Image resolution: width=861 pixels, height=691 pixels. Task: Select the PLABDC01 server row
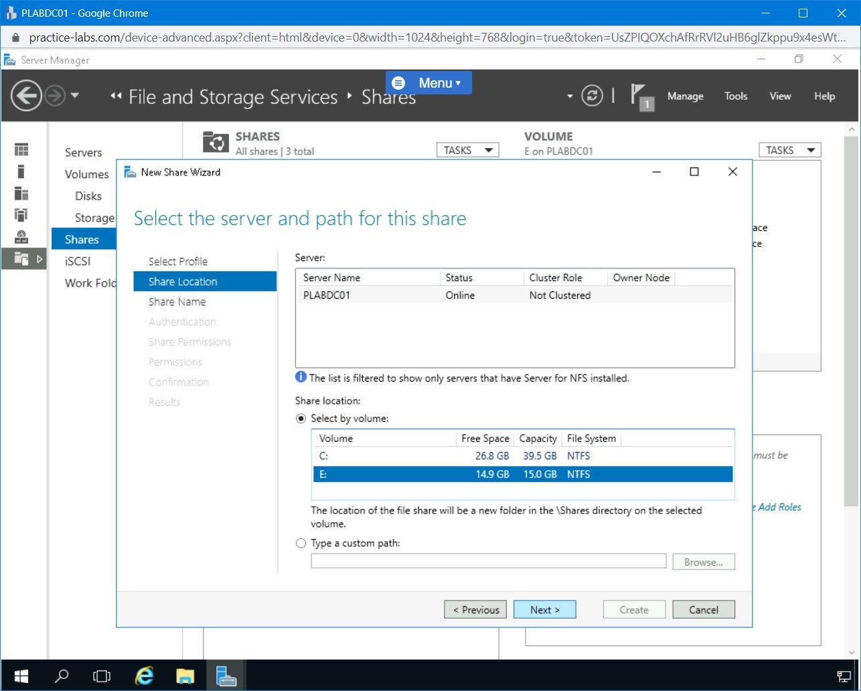pos(514,295)
